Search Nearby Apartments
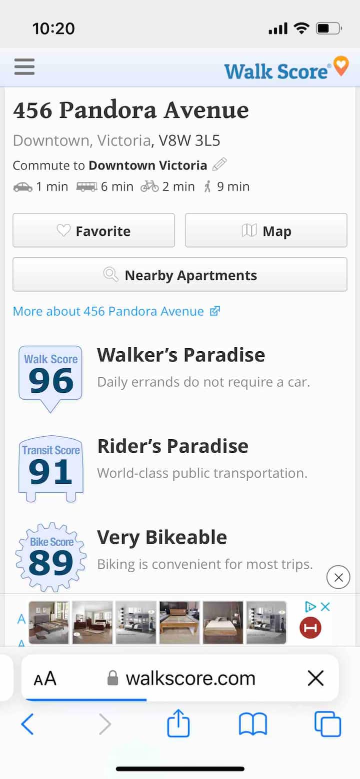Screen dimensions: 360x779 tap(180, 275)
